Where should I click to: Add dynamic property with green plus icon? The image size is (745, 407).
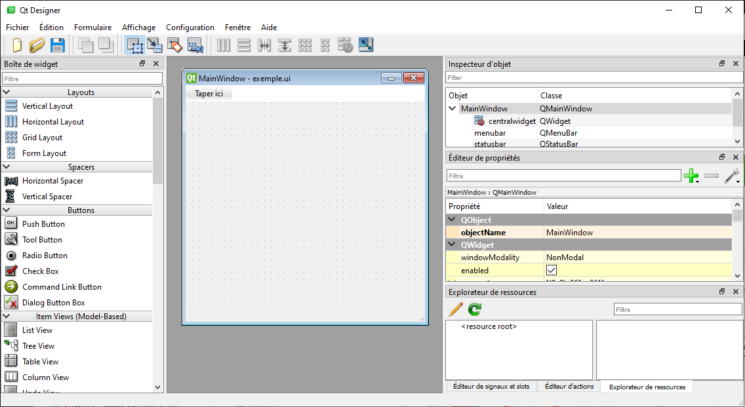click(x=691, y=176)
